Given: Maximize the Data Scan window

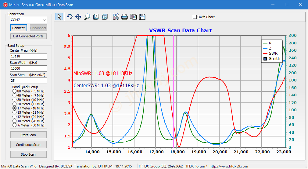Looking at the screenshot, I should click(287, 5).
